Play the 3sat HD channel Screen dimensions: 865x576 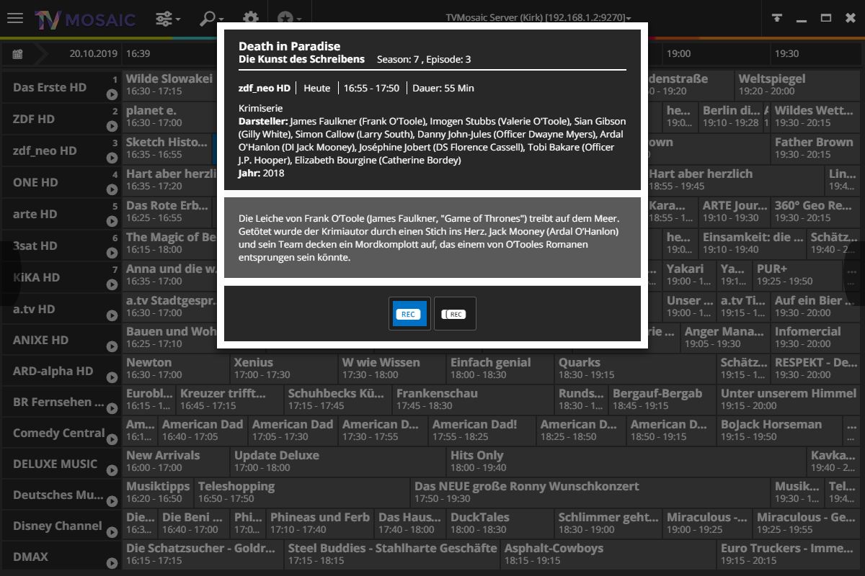click(x=112, y=253)
